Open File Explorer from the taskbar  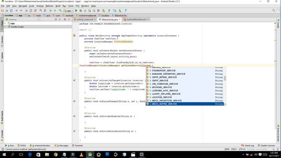[x=47, y=154]
